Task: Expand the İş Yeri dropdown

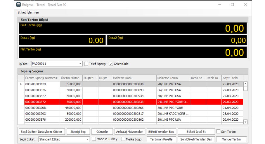Action: click(x=80, y=64)
